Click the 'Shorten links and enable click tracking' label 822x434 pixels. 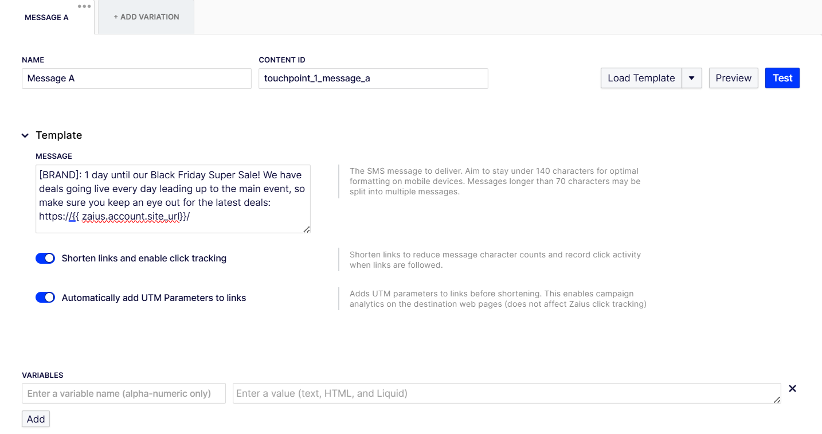coord(144,259)
